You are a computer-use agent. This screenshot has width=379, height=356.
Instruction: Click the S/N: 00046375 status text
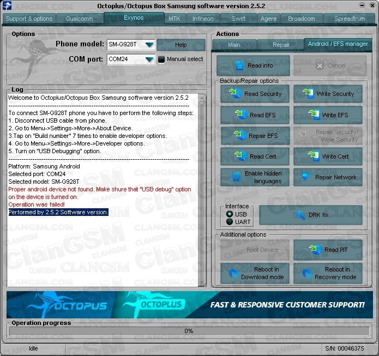[345, 348]
